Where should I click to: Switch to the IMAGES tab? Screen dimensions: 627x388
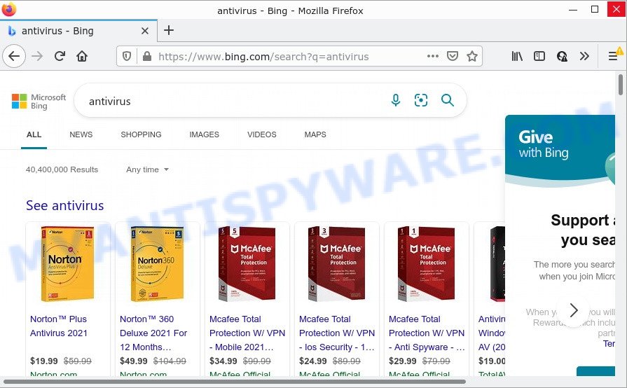pyautogui.click(x=205, y=134)
